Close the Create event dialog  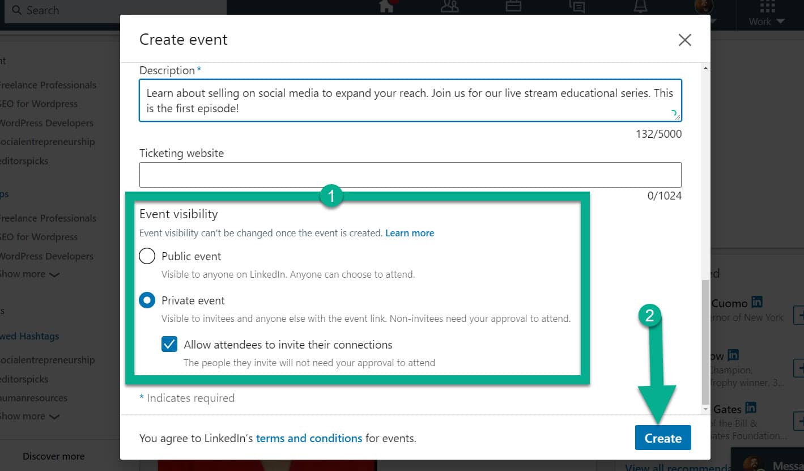684,40
